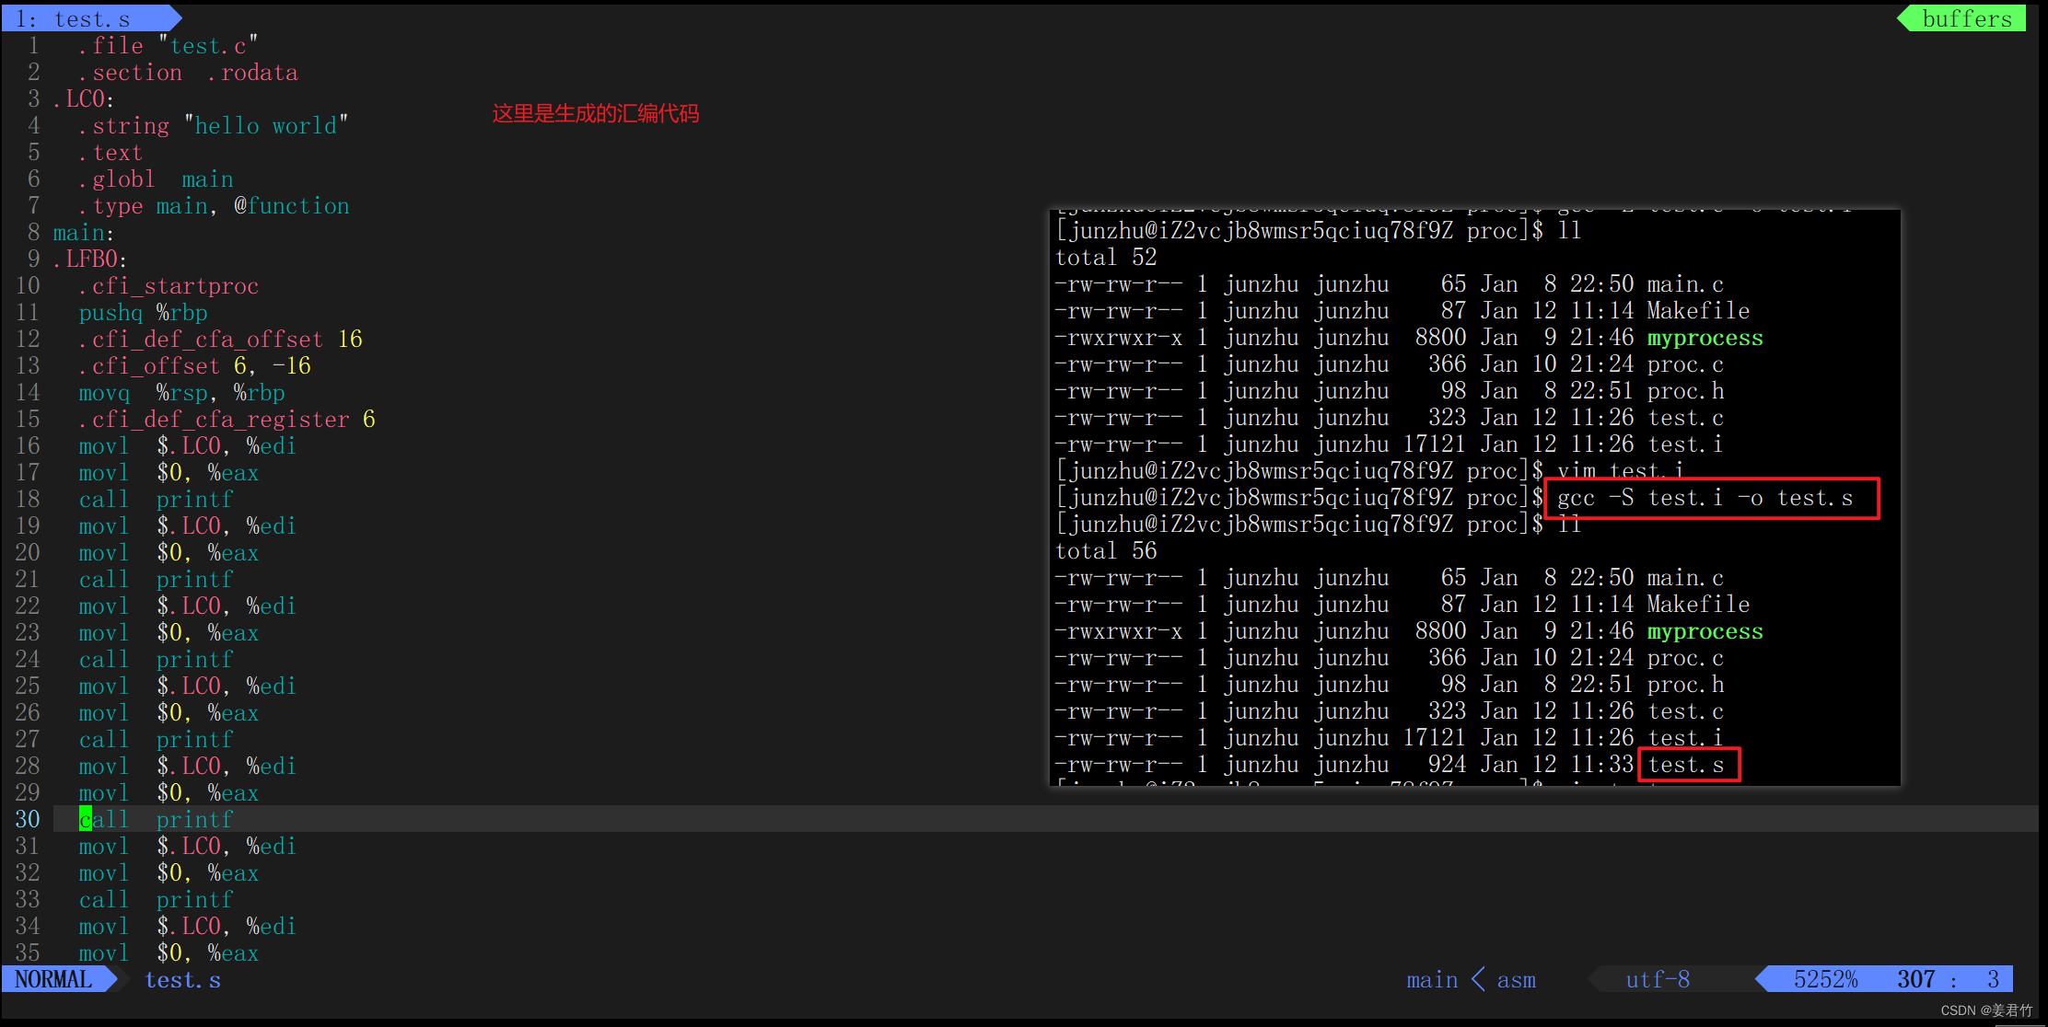Click the second proc.h entry in terminal
Viewport: 2048px width, 1027px height.
pyautogui.click(x=1685, y=685)
